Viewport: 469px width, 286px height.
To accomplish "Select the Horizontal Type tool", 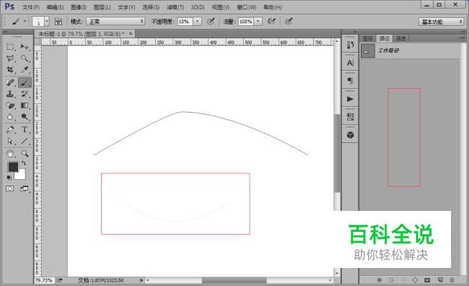I will pos(25,130).
